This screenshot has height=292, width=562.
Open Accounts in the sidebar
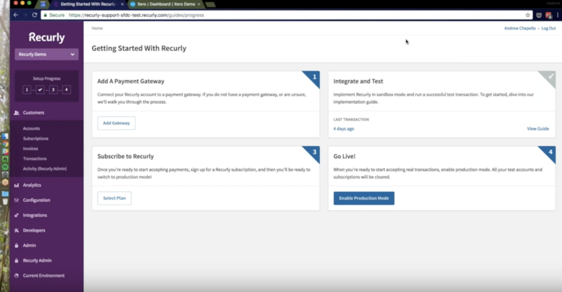pos(31,129)
